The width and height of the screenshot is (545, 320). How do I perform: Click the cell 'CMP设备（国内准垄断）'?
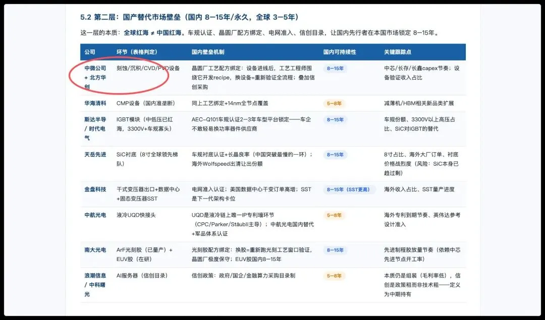click(146, 103)
